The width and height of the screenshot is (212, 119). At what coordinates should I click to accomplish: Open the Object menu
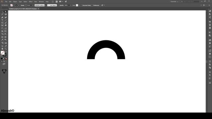(x=15, y=2)
